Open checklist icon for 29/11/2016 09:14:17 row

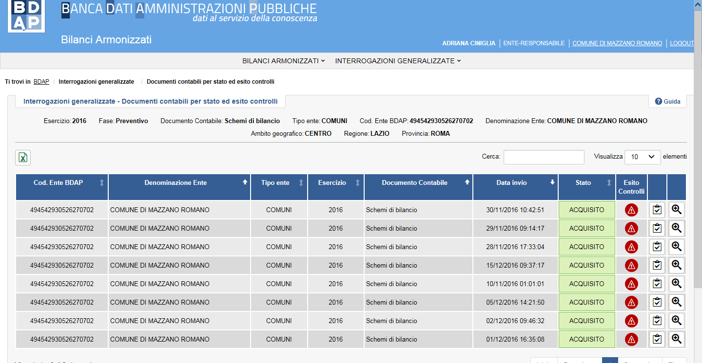[657, 229]
